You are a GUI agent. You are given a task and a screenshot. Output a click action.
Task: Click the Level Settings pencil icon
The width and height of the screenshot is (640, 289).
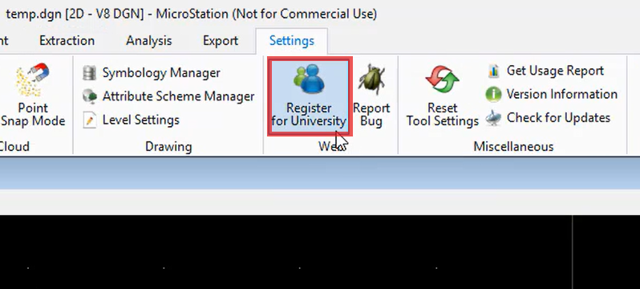point(89,120)
